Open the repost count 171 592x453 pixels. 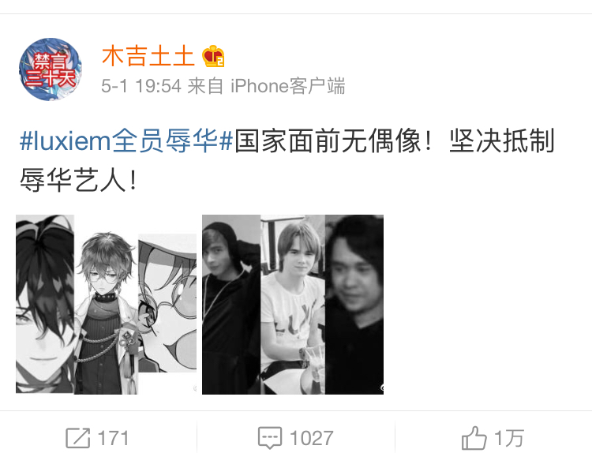[x=113, y=438]
